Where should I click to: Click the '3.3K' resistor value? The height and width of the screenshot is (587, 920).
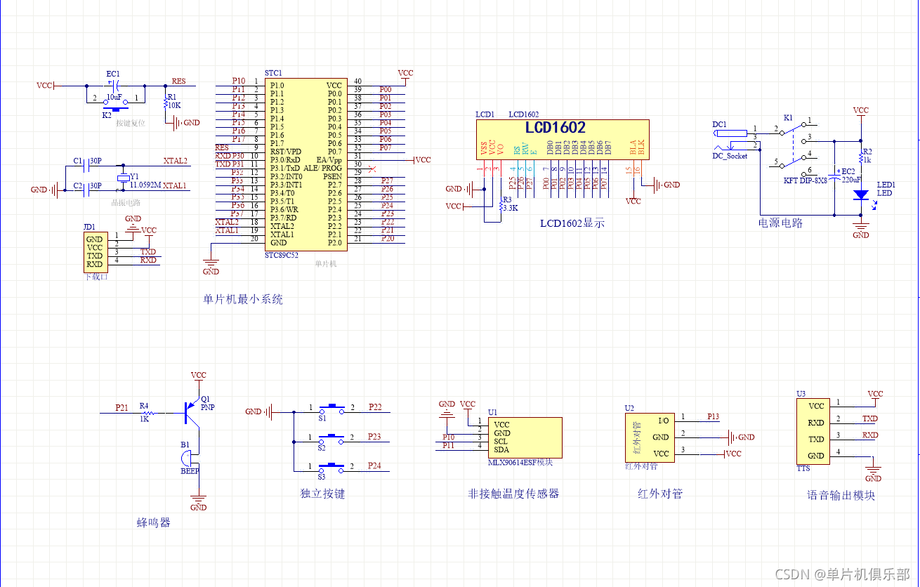[510, 208]
